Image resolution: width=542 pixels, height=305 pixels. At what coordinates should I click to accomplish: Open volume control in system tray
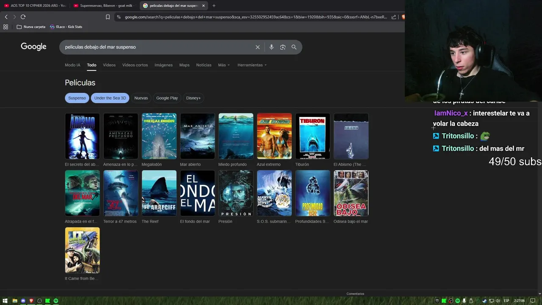[498, 301]
